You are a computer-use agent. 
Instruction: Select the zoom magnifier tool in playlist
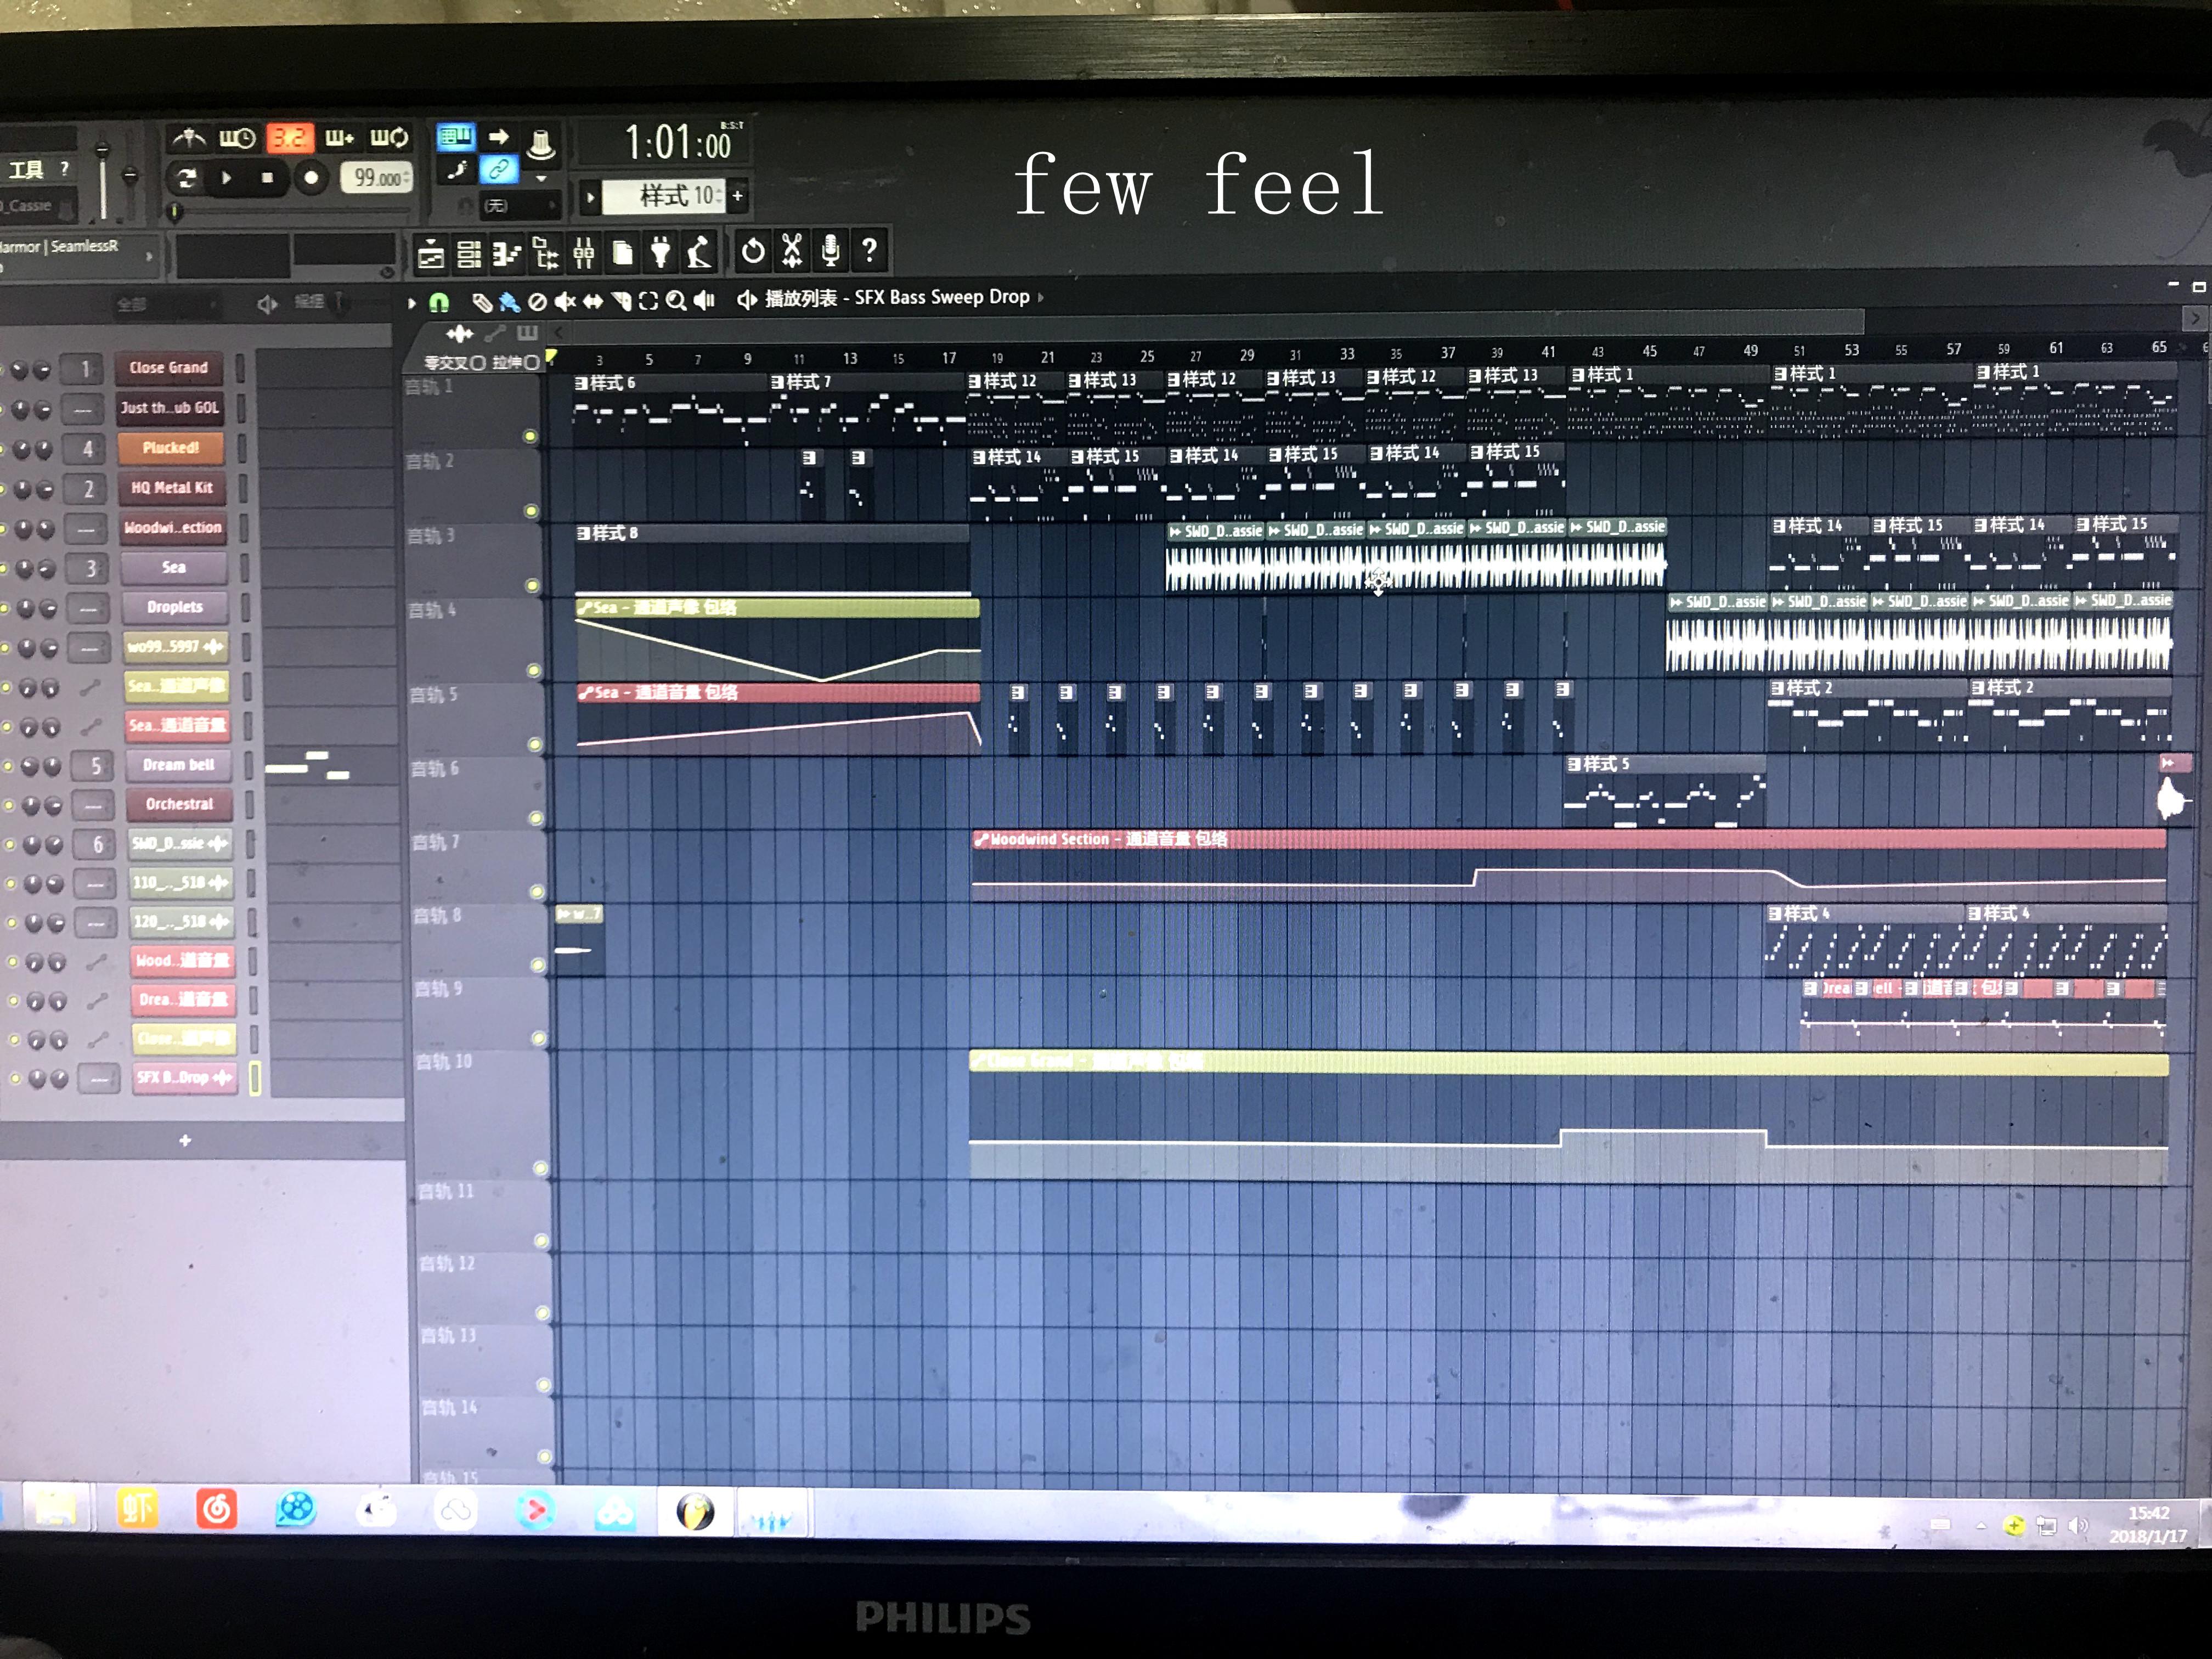coord(676,300)
